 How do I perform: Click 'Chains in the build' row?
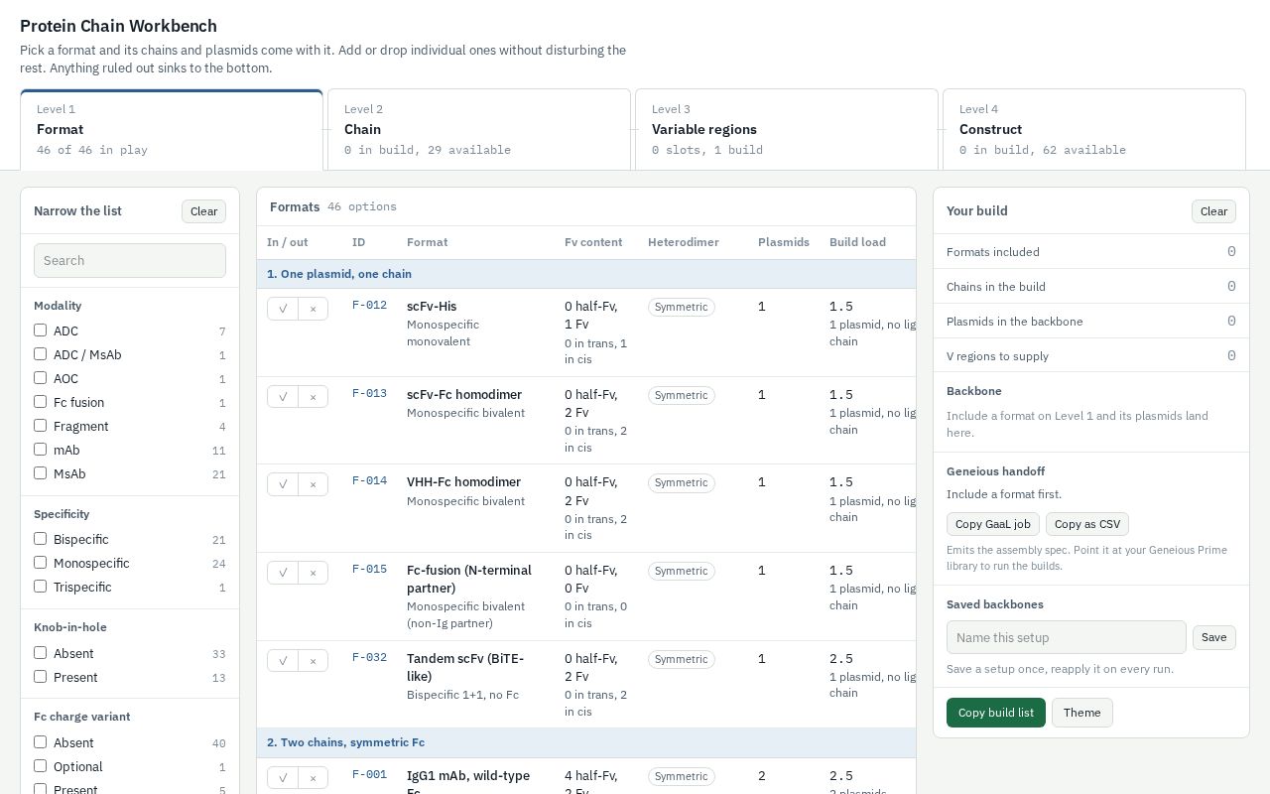(x=1091, y=287)
